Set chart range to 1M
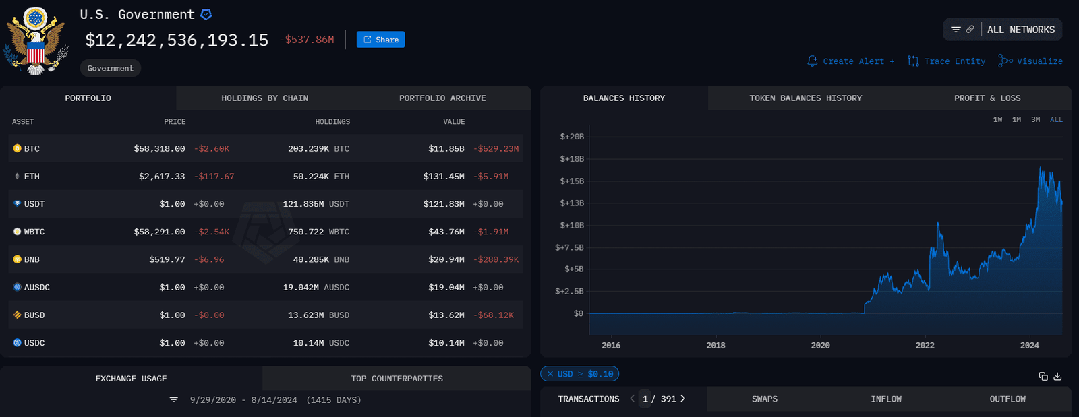The height and width of the screenshot is (417, 1079). click(x=1016, y=119)
